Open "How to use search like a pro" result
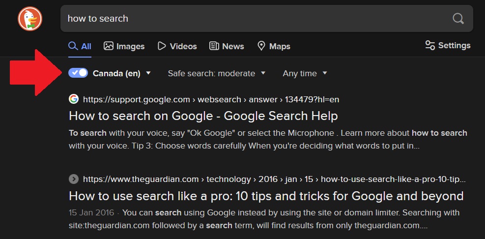Viewport: 485px width, 239px height. pos(266,196)
